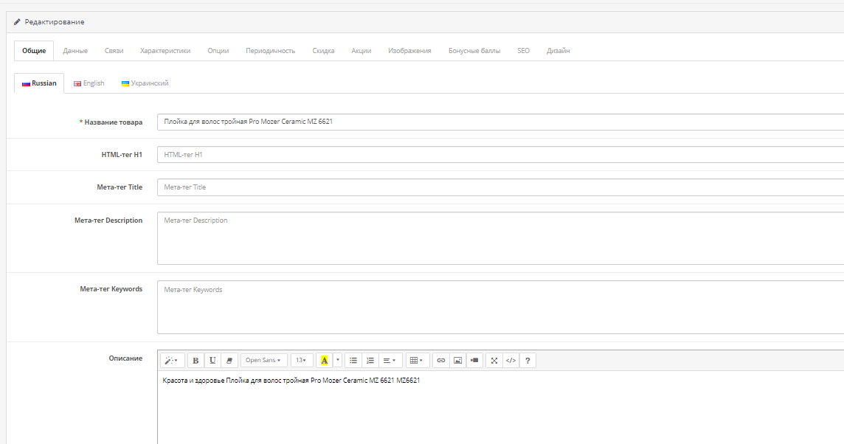
Task: Open the Изображения tab
Action: (409, 51)
